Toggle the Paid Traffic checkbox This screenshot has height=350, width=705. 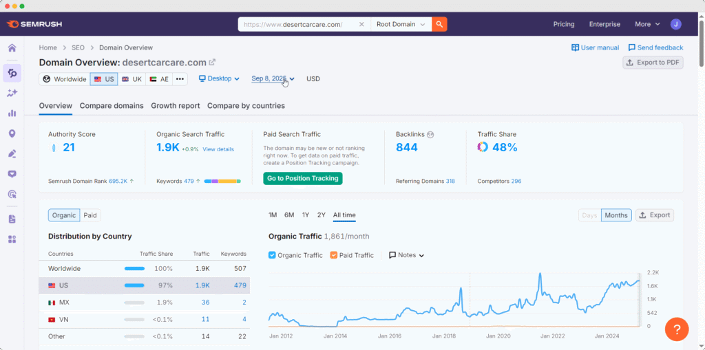point(334,255)
